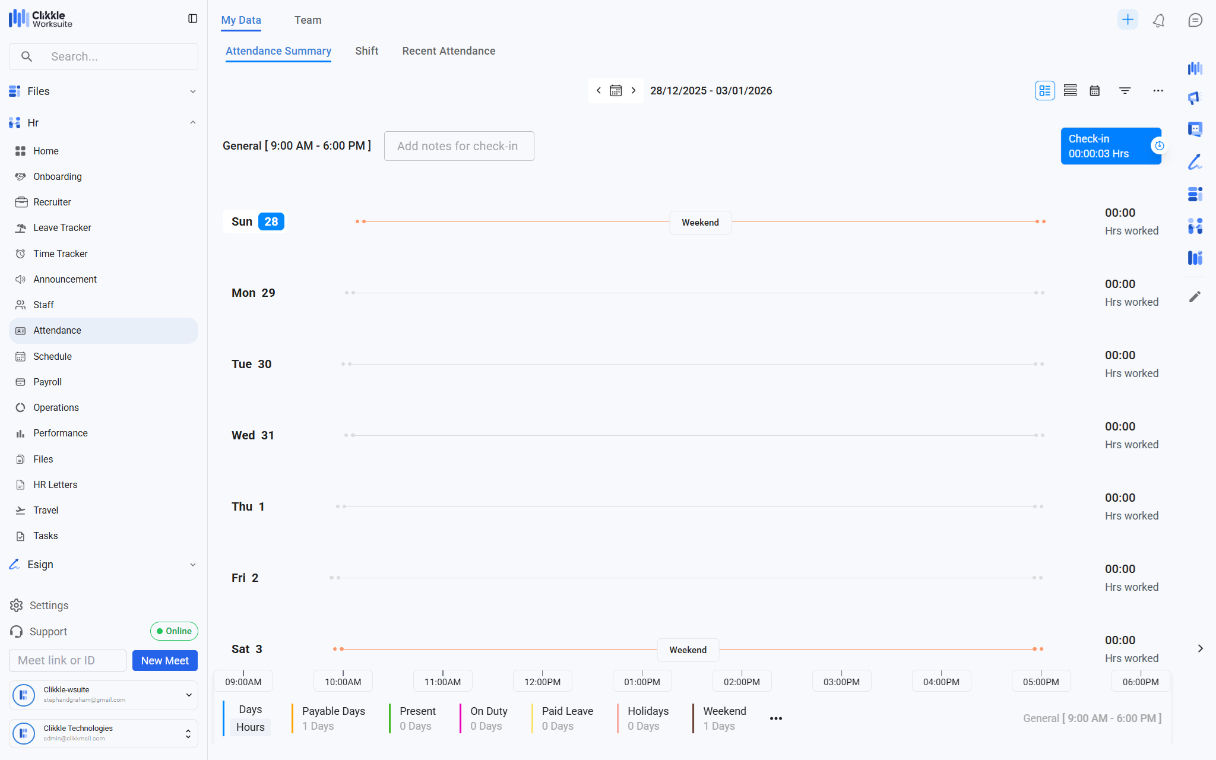Image resolution: width=1216 pixels, height=760 pixels.
Task: Collapse the left sidebar panel icon
Action: 192,19
